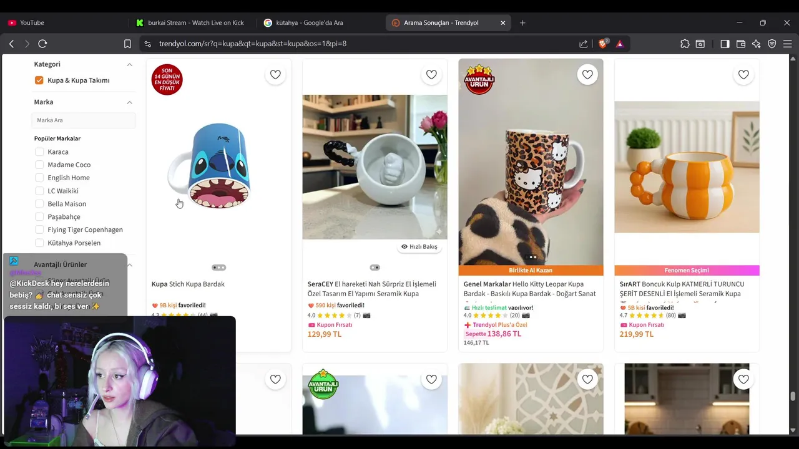Open browser extensions puzzle icon
Viewport: 799px width, 449px height.
click(x=685, y=44)
